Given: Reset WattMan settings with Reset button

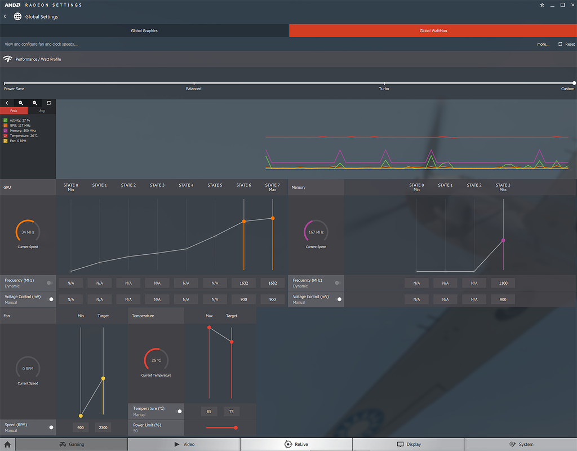Looking at the screenshot, I should click(x=567, y=44).
